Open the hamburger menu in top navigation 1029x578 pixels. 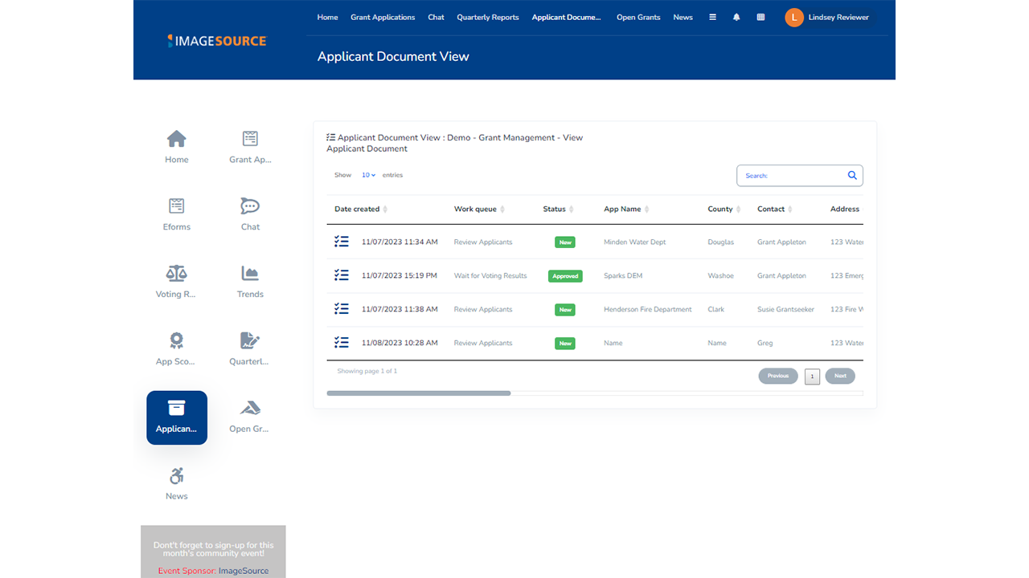pyautogui.click(x=712, y=17)
